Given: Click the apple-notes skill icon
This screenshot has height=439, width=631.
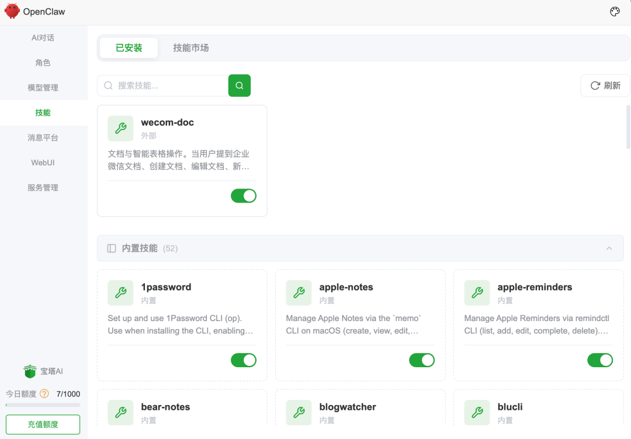Looking at the screenshot, I should click(x=299, y=293).
